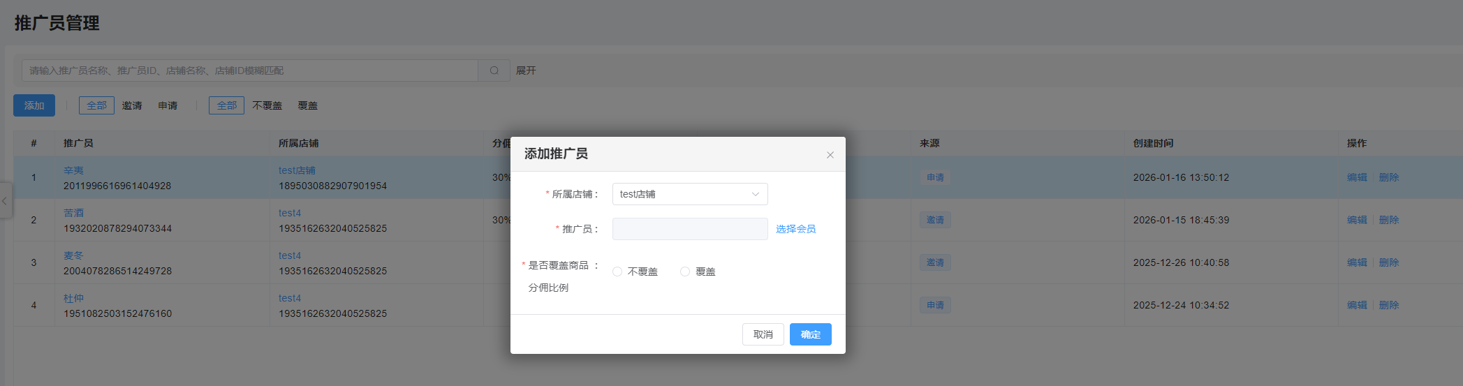The height and width of the screenshot is (386, 1463).
Task: Click store ID 1895030882907901954
Action: click(x=332, y=186)
